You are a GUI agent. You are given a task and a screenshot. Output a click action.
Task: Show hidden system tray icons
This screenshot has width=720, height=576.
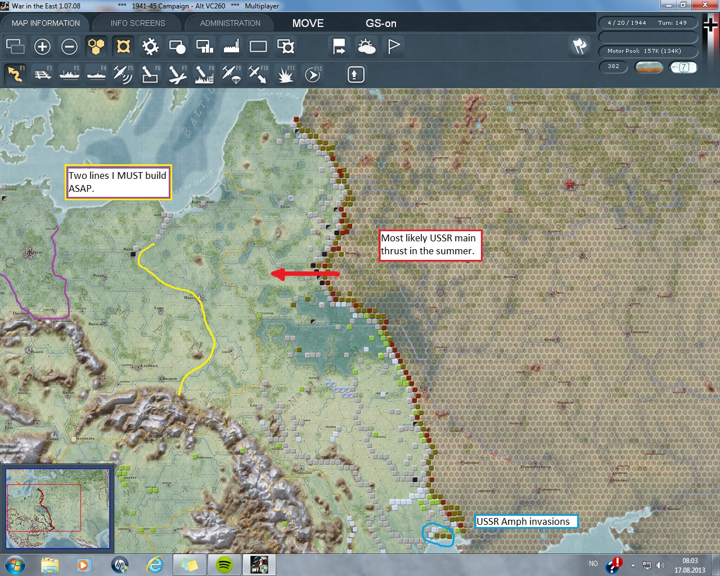(x=633, y=565)
